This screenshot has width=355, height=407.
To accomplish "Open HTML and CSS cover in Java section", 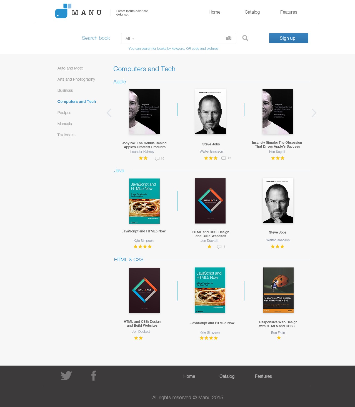I will 210,201.
